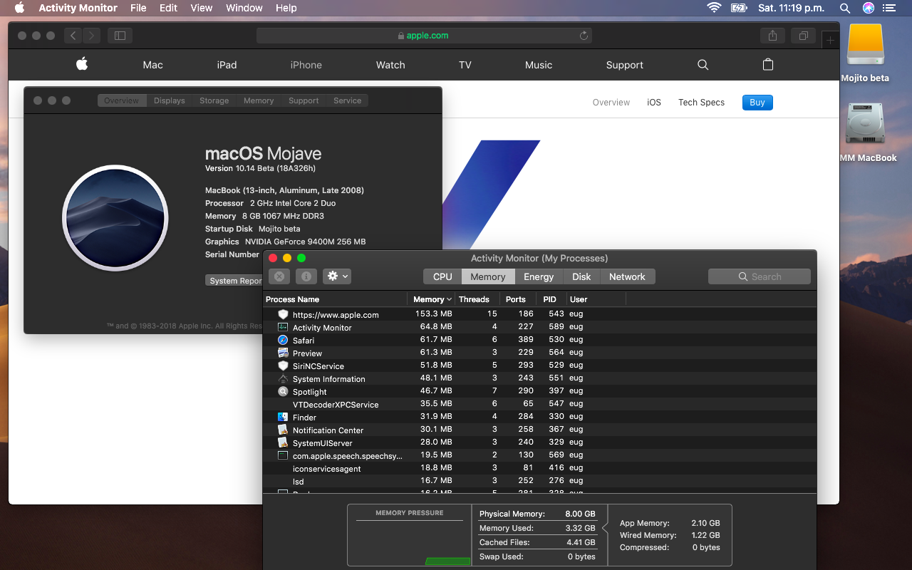912x570 pixels.
Task: Sort by PID column header
Action: point(550,299)
